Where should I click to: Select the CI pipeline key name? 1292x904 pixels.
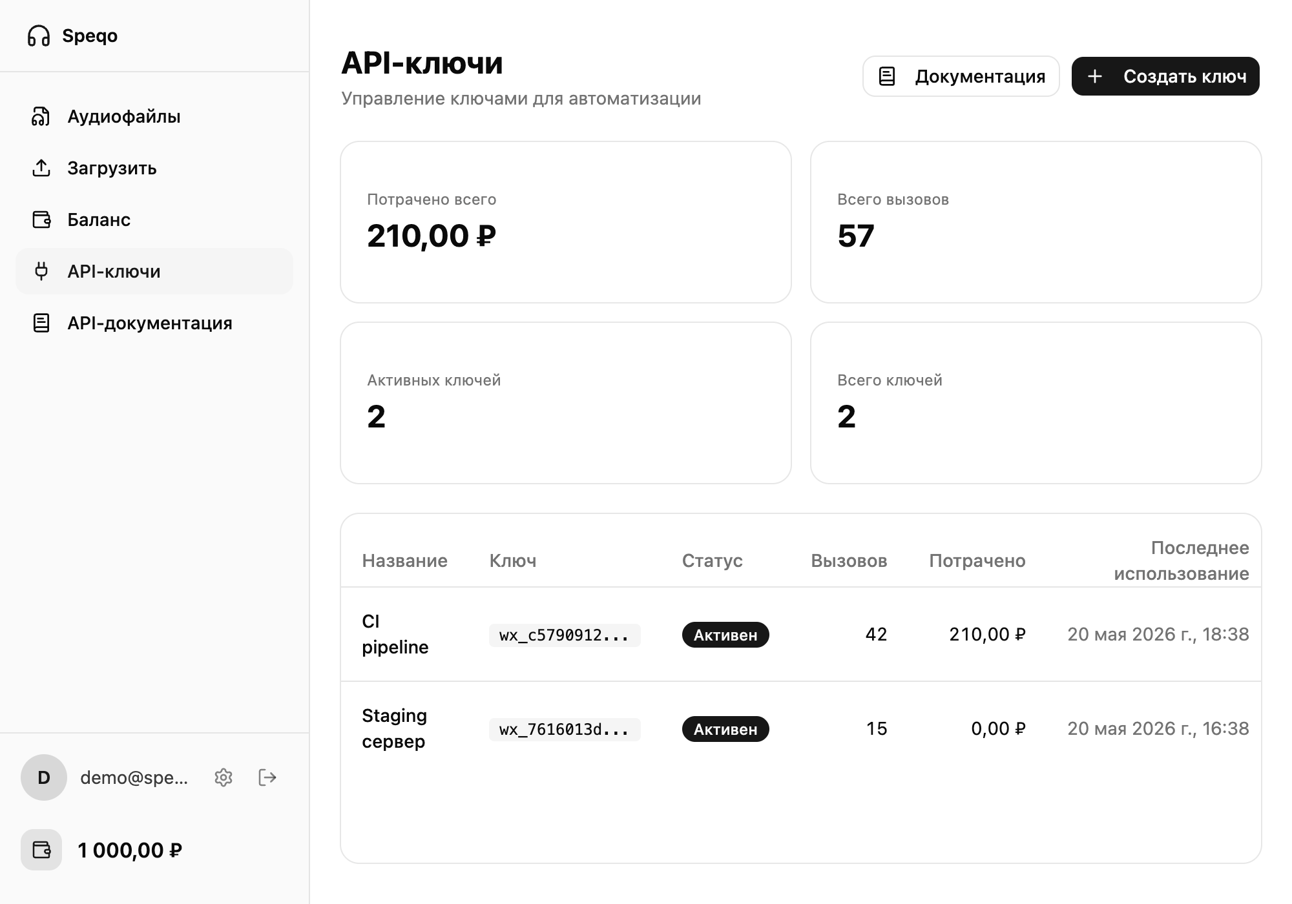[395, 634]
